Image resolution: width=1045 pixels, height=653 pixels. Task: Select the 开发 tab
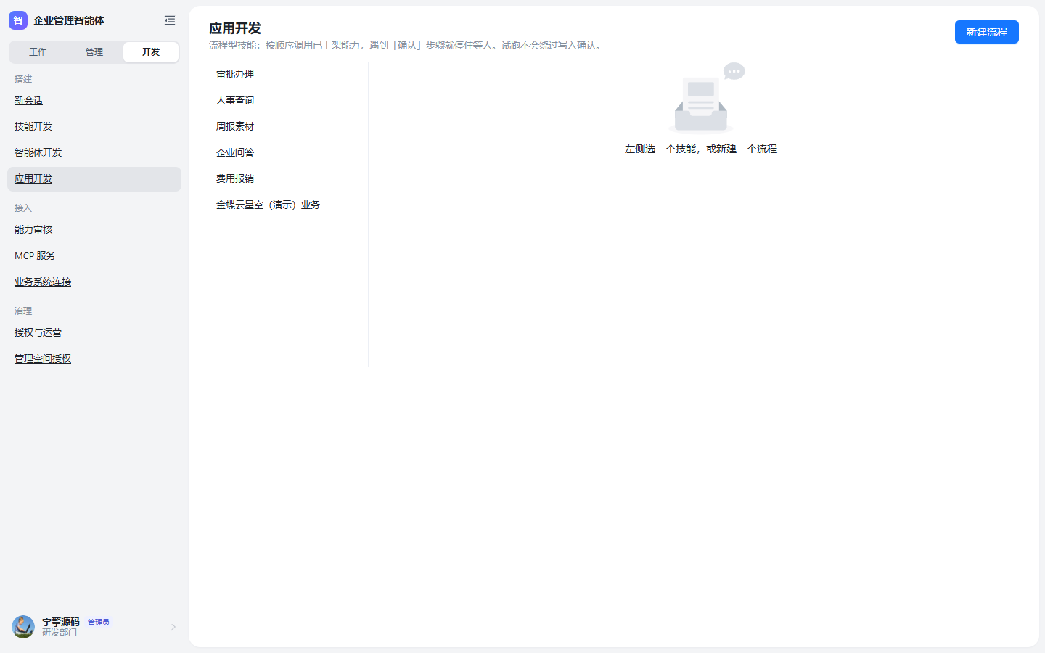pos(151,52)
